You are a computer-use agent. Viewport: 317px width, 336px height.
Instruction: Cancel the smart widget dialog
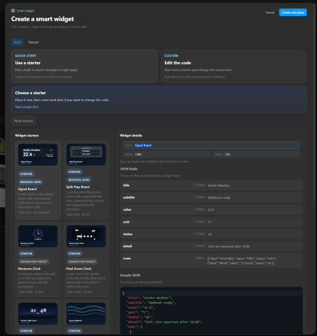pyautogui.click(x=270, y=12)
